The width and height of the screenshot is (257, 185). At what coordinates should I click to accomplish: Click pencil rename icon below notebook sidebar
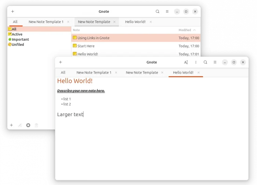(20, 125)
